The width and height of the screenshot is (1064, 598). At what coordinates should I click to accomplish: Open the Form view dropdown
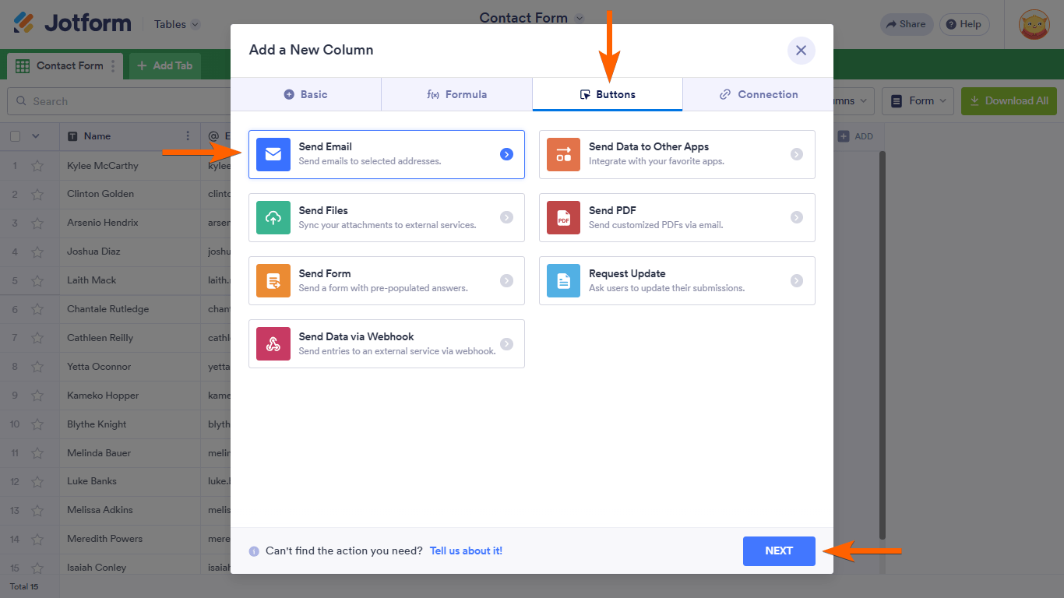tap(921, 101)
